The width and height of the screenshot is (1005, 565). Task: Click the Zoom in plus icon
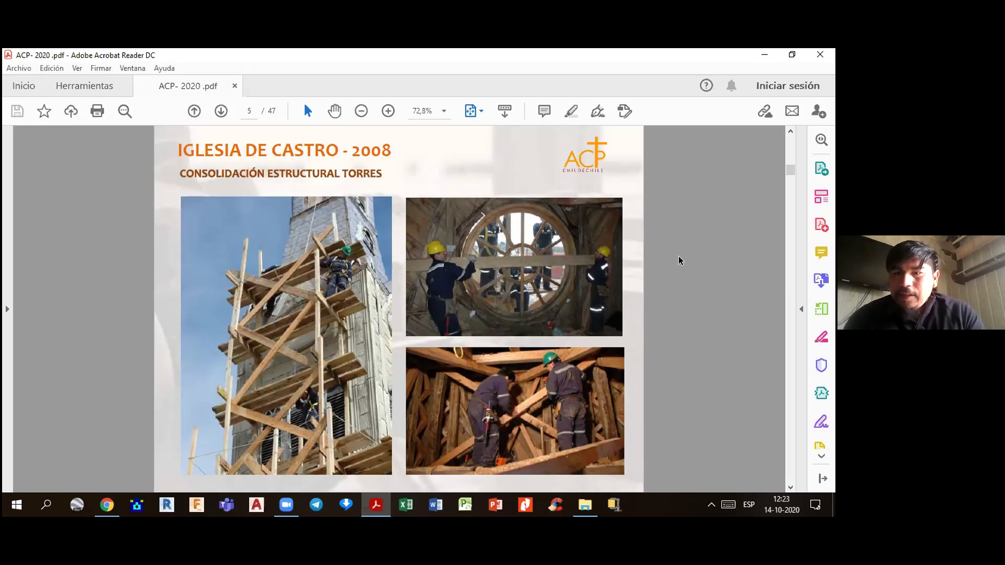[x=388, y=111]
